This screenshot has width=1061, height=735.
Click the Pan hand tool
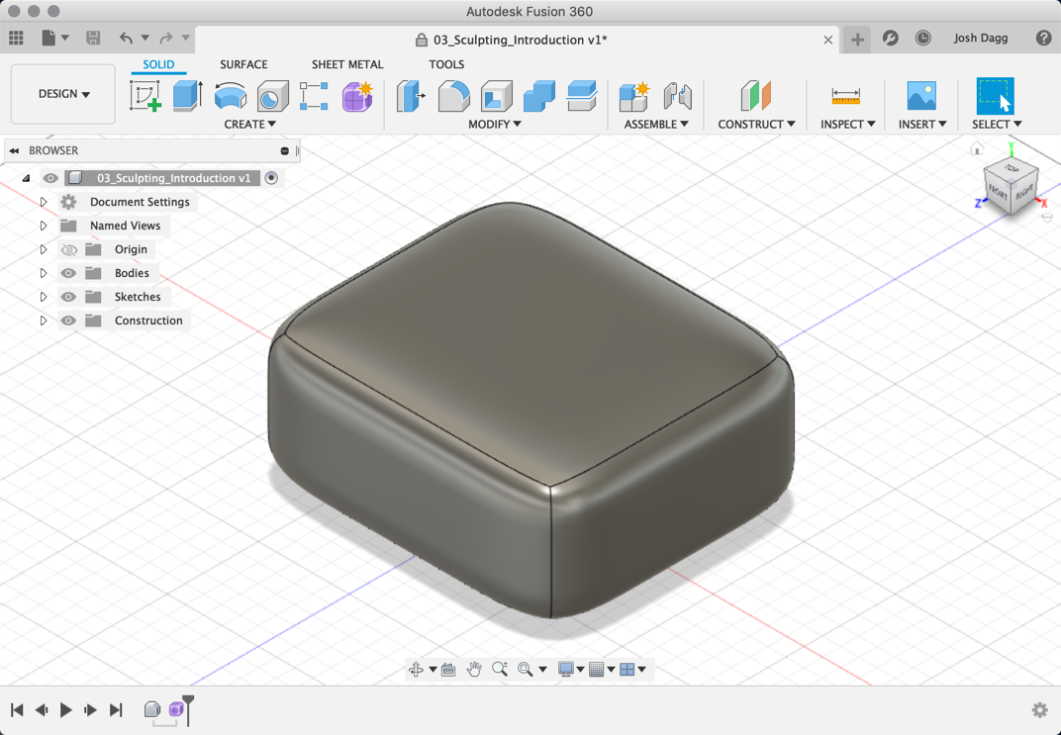click(x=474, y=670)
